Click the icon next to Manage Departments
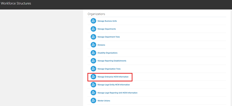Viewport: 232px width, 106px height. [x=93, y=29]
